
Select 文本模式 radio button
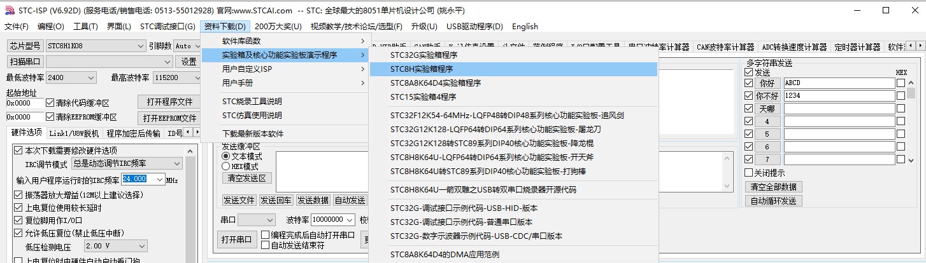(225, 156)
